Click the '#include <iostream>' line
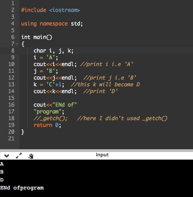The width and height of the screenshot is (193, 197). pos(51,10)
